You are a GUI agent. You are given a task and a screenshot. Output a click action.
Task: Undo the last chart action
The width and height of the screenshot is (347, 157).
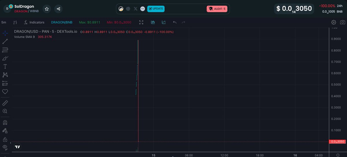pos(175,22)
